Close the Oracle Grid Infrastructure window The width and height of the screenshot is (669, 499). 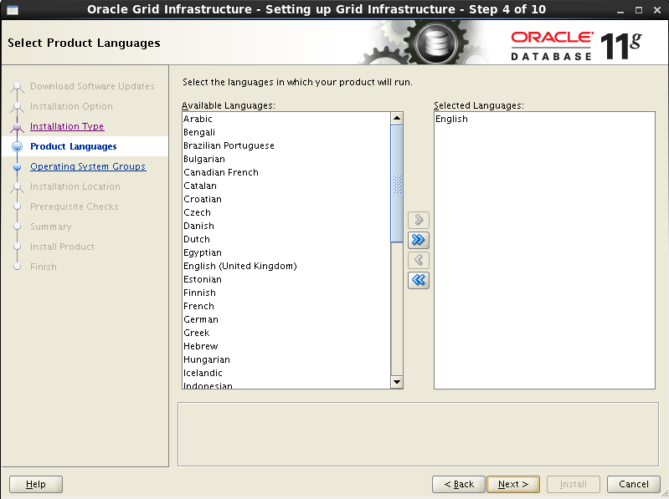pos(657,10)
